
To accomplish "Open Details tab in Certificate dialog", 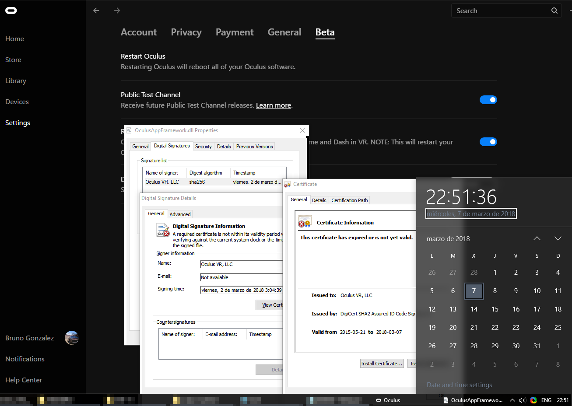I will tap(319, 200).
